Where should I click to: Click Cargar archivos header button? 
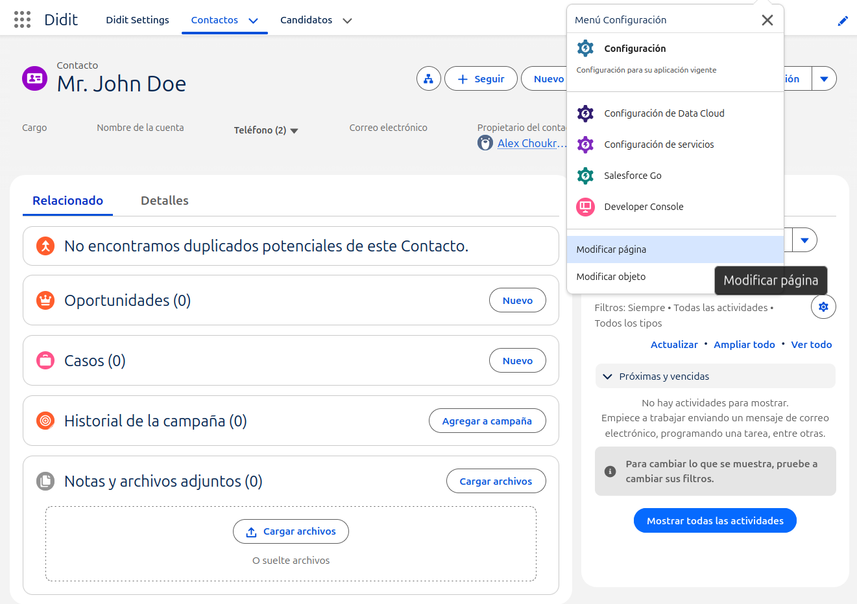(496, 482)
